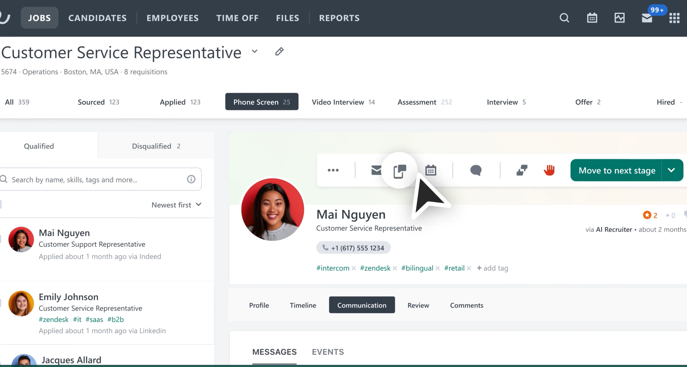Remove the #bilingual tag

437,268
